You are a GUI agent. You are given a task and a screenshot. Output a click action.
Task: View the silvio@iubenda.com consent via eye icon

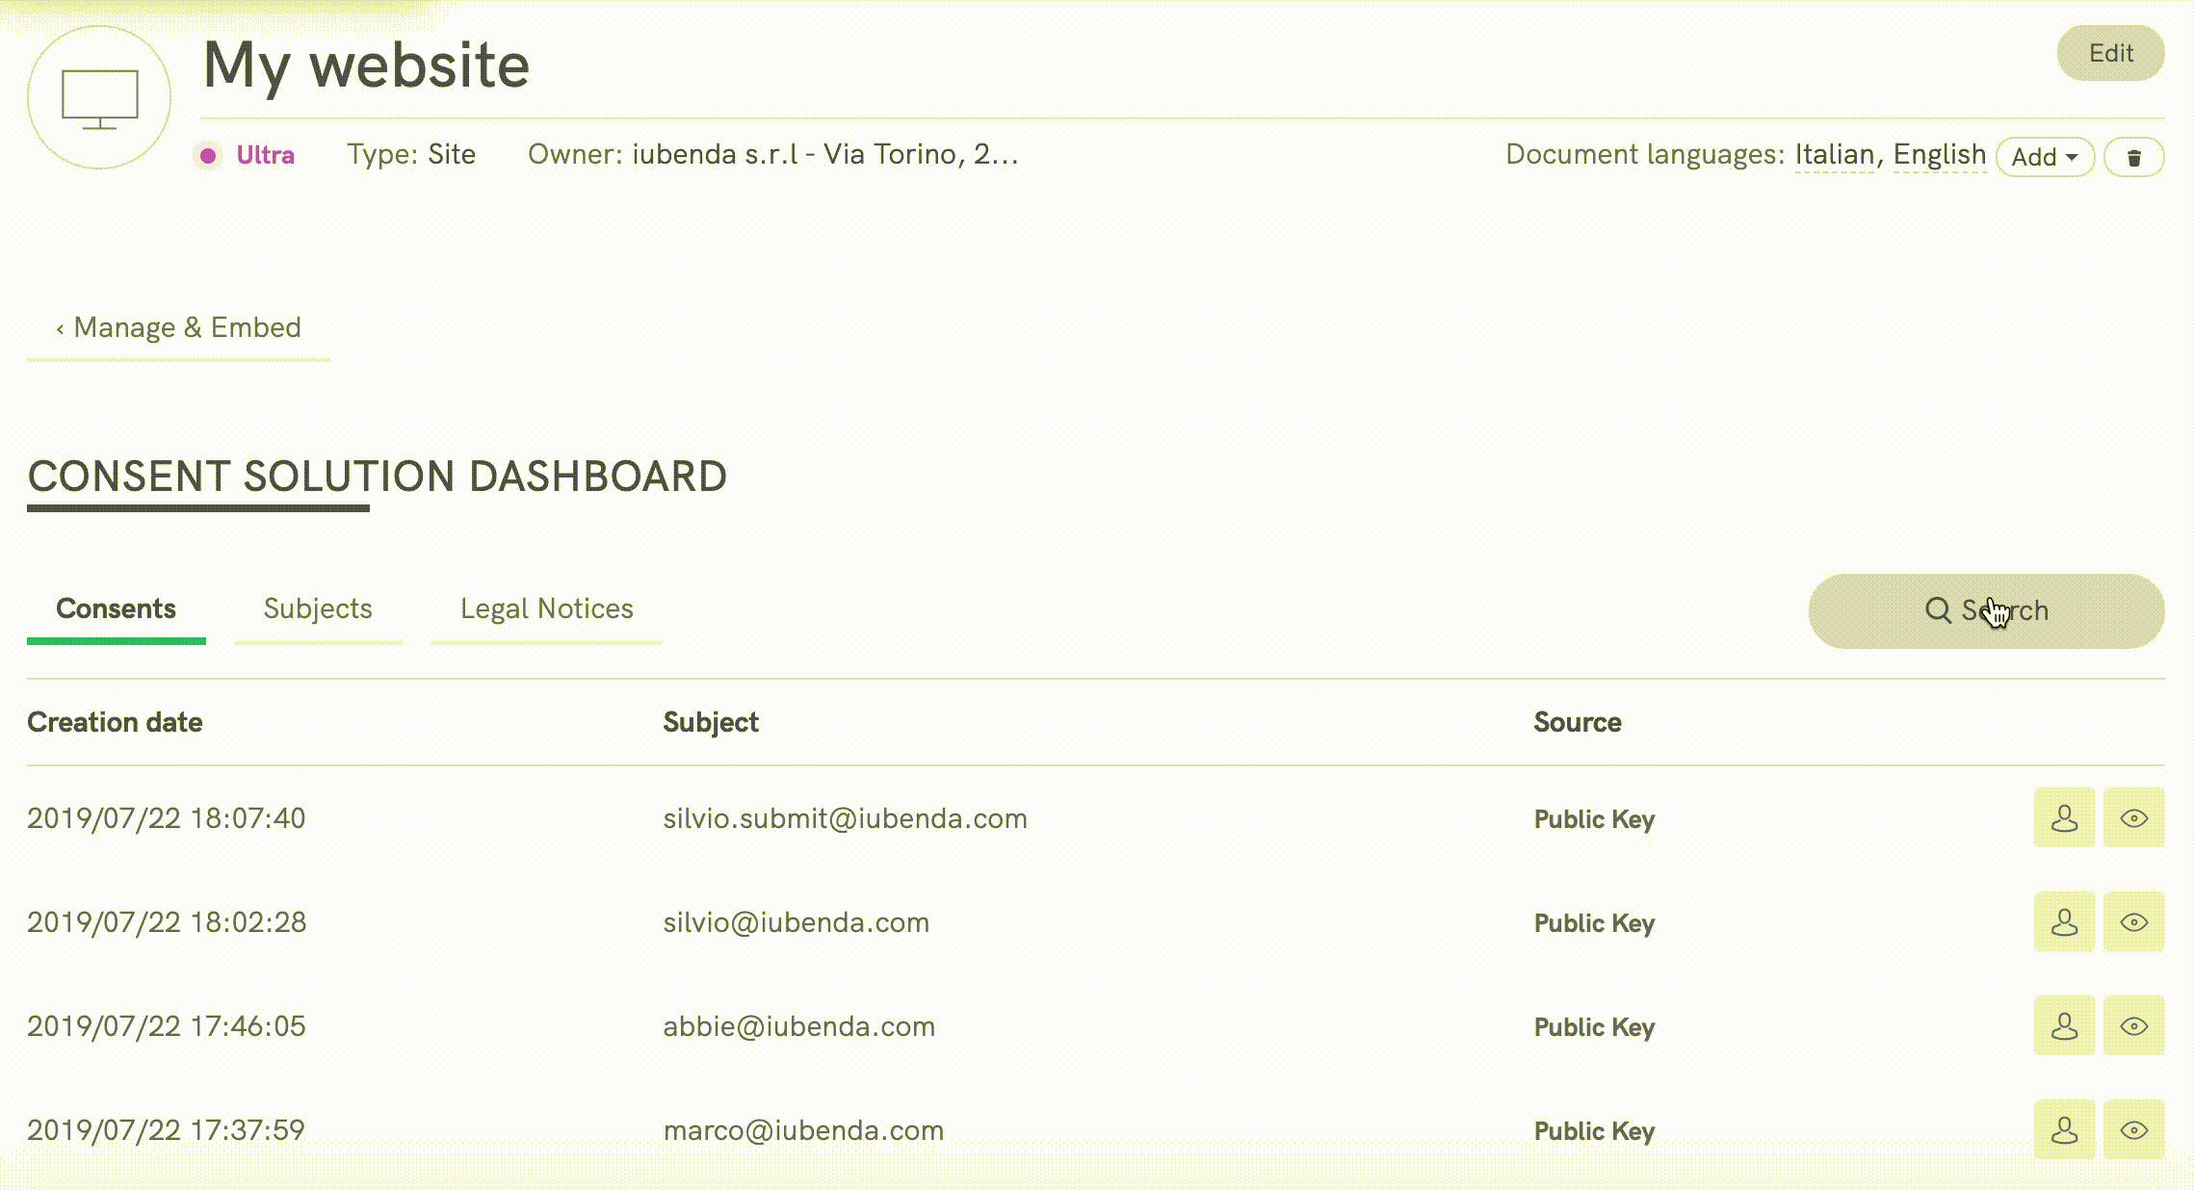point(2134,922)
